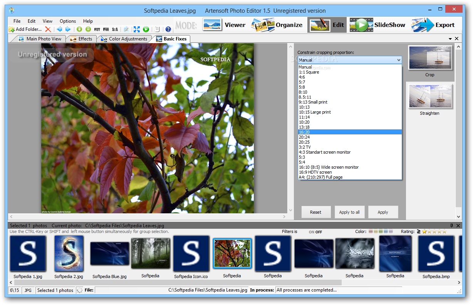Set rating filter to first star
473x305 pixels.
coord(424,231)
